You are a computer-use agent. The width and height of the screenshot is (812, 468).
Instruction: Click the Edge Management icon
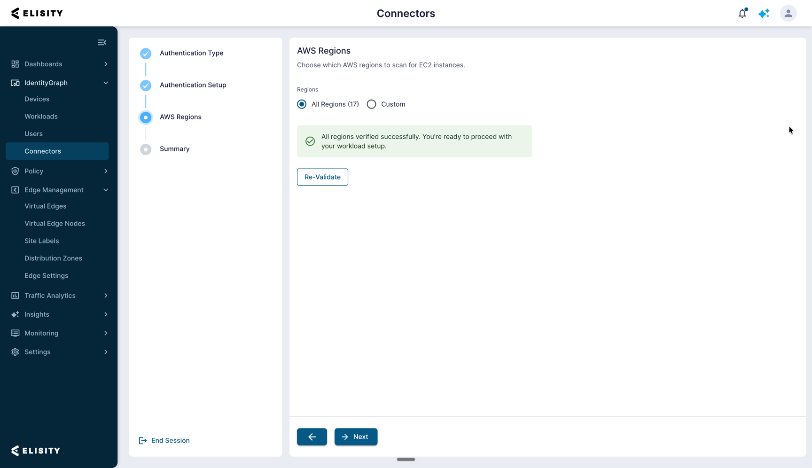(15, 190)
